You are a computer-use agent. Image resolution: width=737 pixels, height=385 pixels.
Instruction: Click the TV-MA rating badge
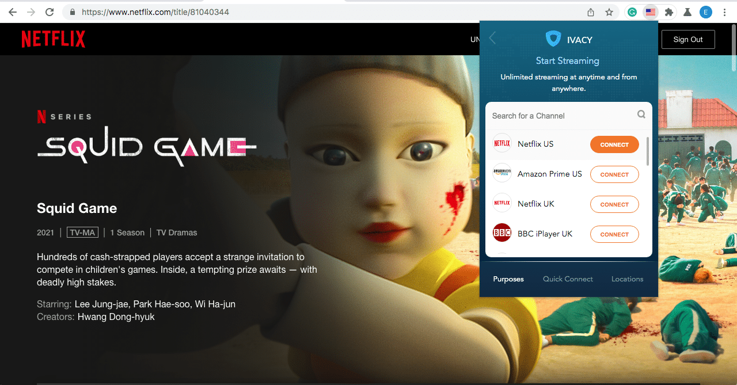(x=82, y=232)
